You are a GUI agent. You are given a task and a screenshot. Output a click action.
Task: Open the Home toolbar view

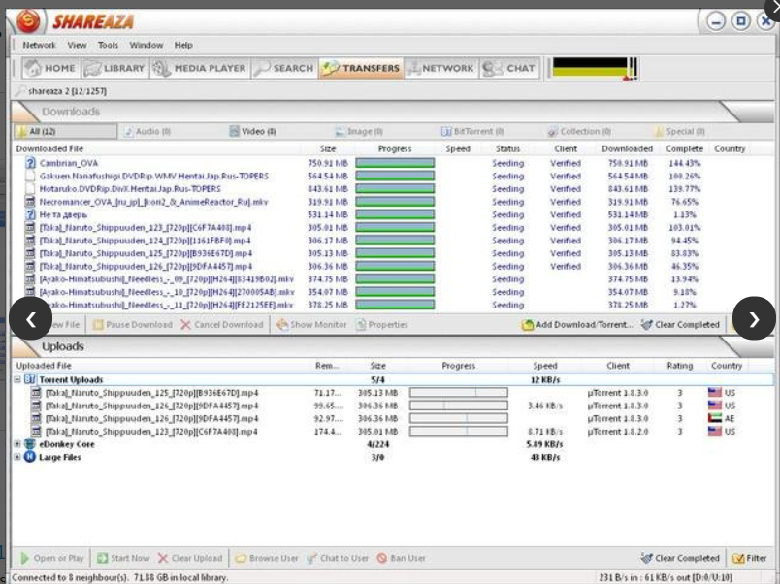click(x=50, y=68)
